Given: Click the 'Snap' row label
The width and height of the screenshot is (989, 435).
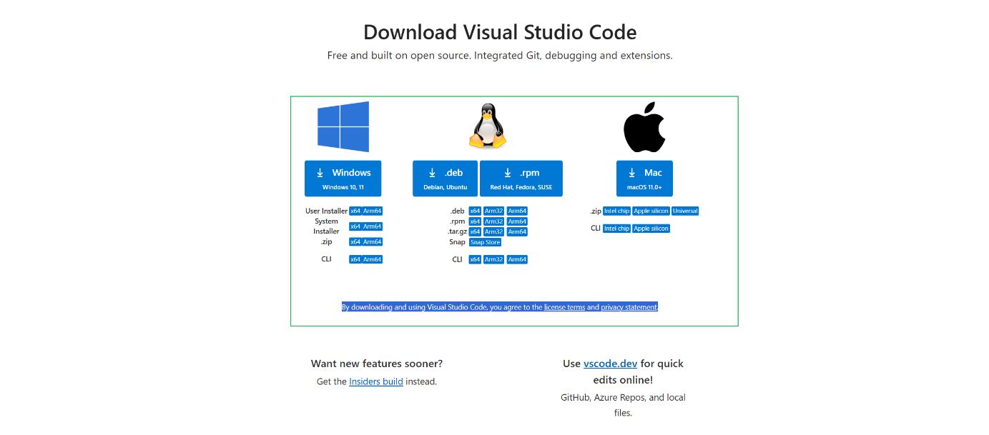Looking at the screenshot, I should click(458, 242).
